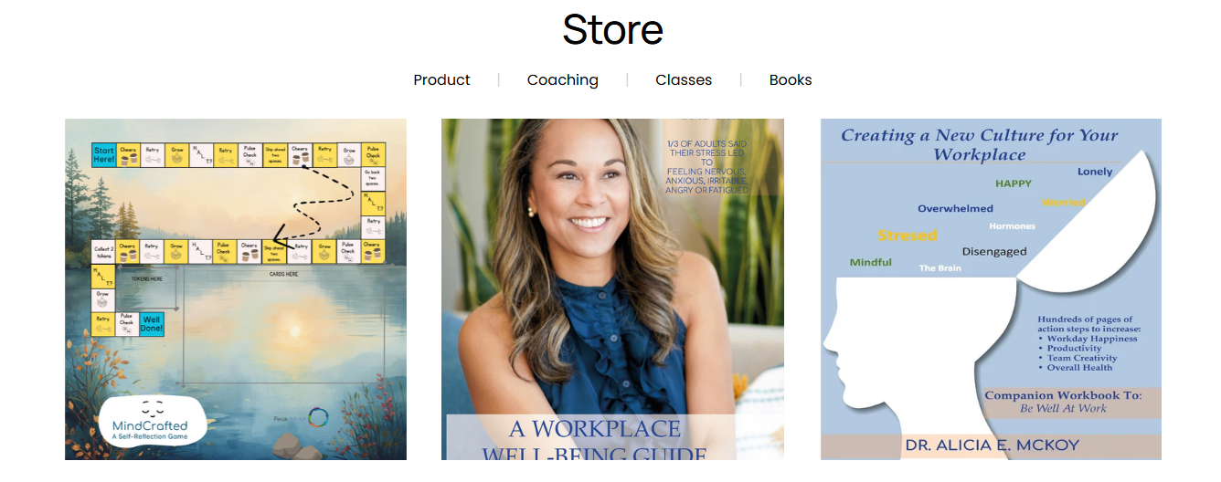This screenshot has height=482, width=1221.
Task: Open the Creating a New Culture workbook
Action: pyautogui.click(x=991, y=289)
